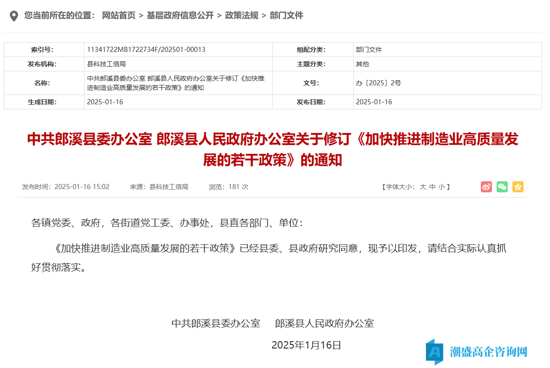Screen dimensions: 550x368
Task: Navigate to 政策法规 breadcrumb link
Action: pos(241,15)
